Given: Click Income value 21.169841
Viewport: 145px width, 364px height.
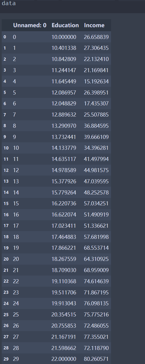Looking at the screenshot, I should [96, 70].
